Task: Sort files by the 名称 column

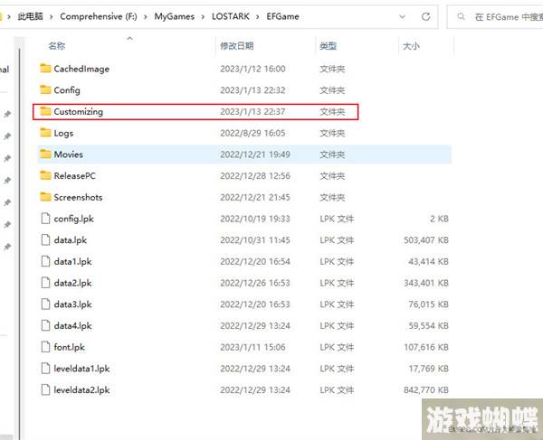Action: coord(57,46)
